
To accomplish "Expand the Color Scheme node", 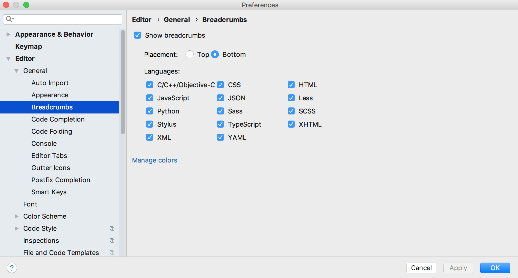I will click(x=16, y=216).
